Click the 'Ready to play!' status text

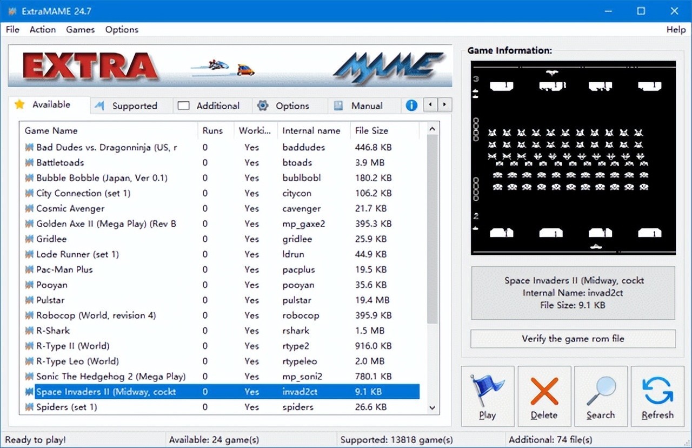tap(36, 440)
